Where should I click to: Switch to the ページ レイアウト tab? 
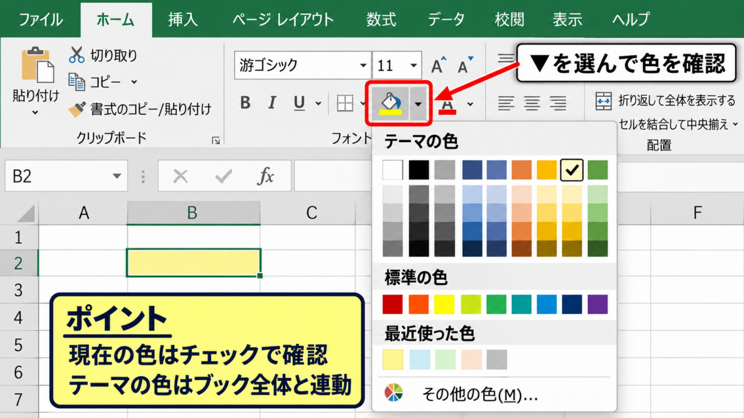(x=283, y=19)
